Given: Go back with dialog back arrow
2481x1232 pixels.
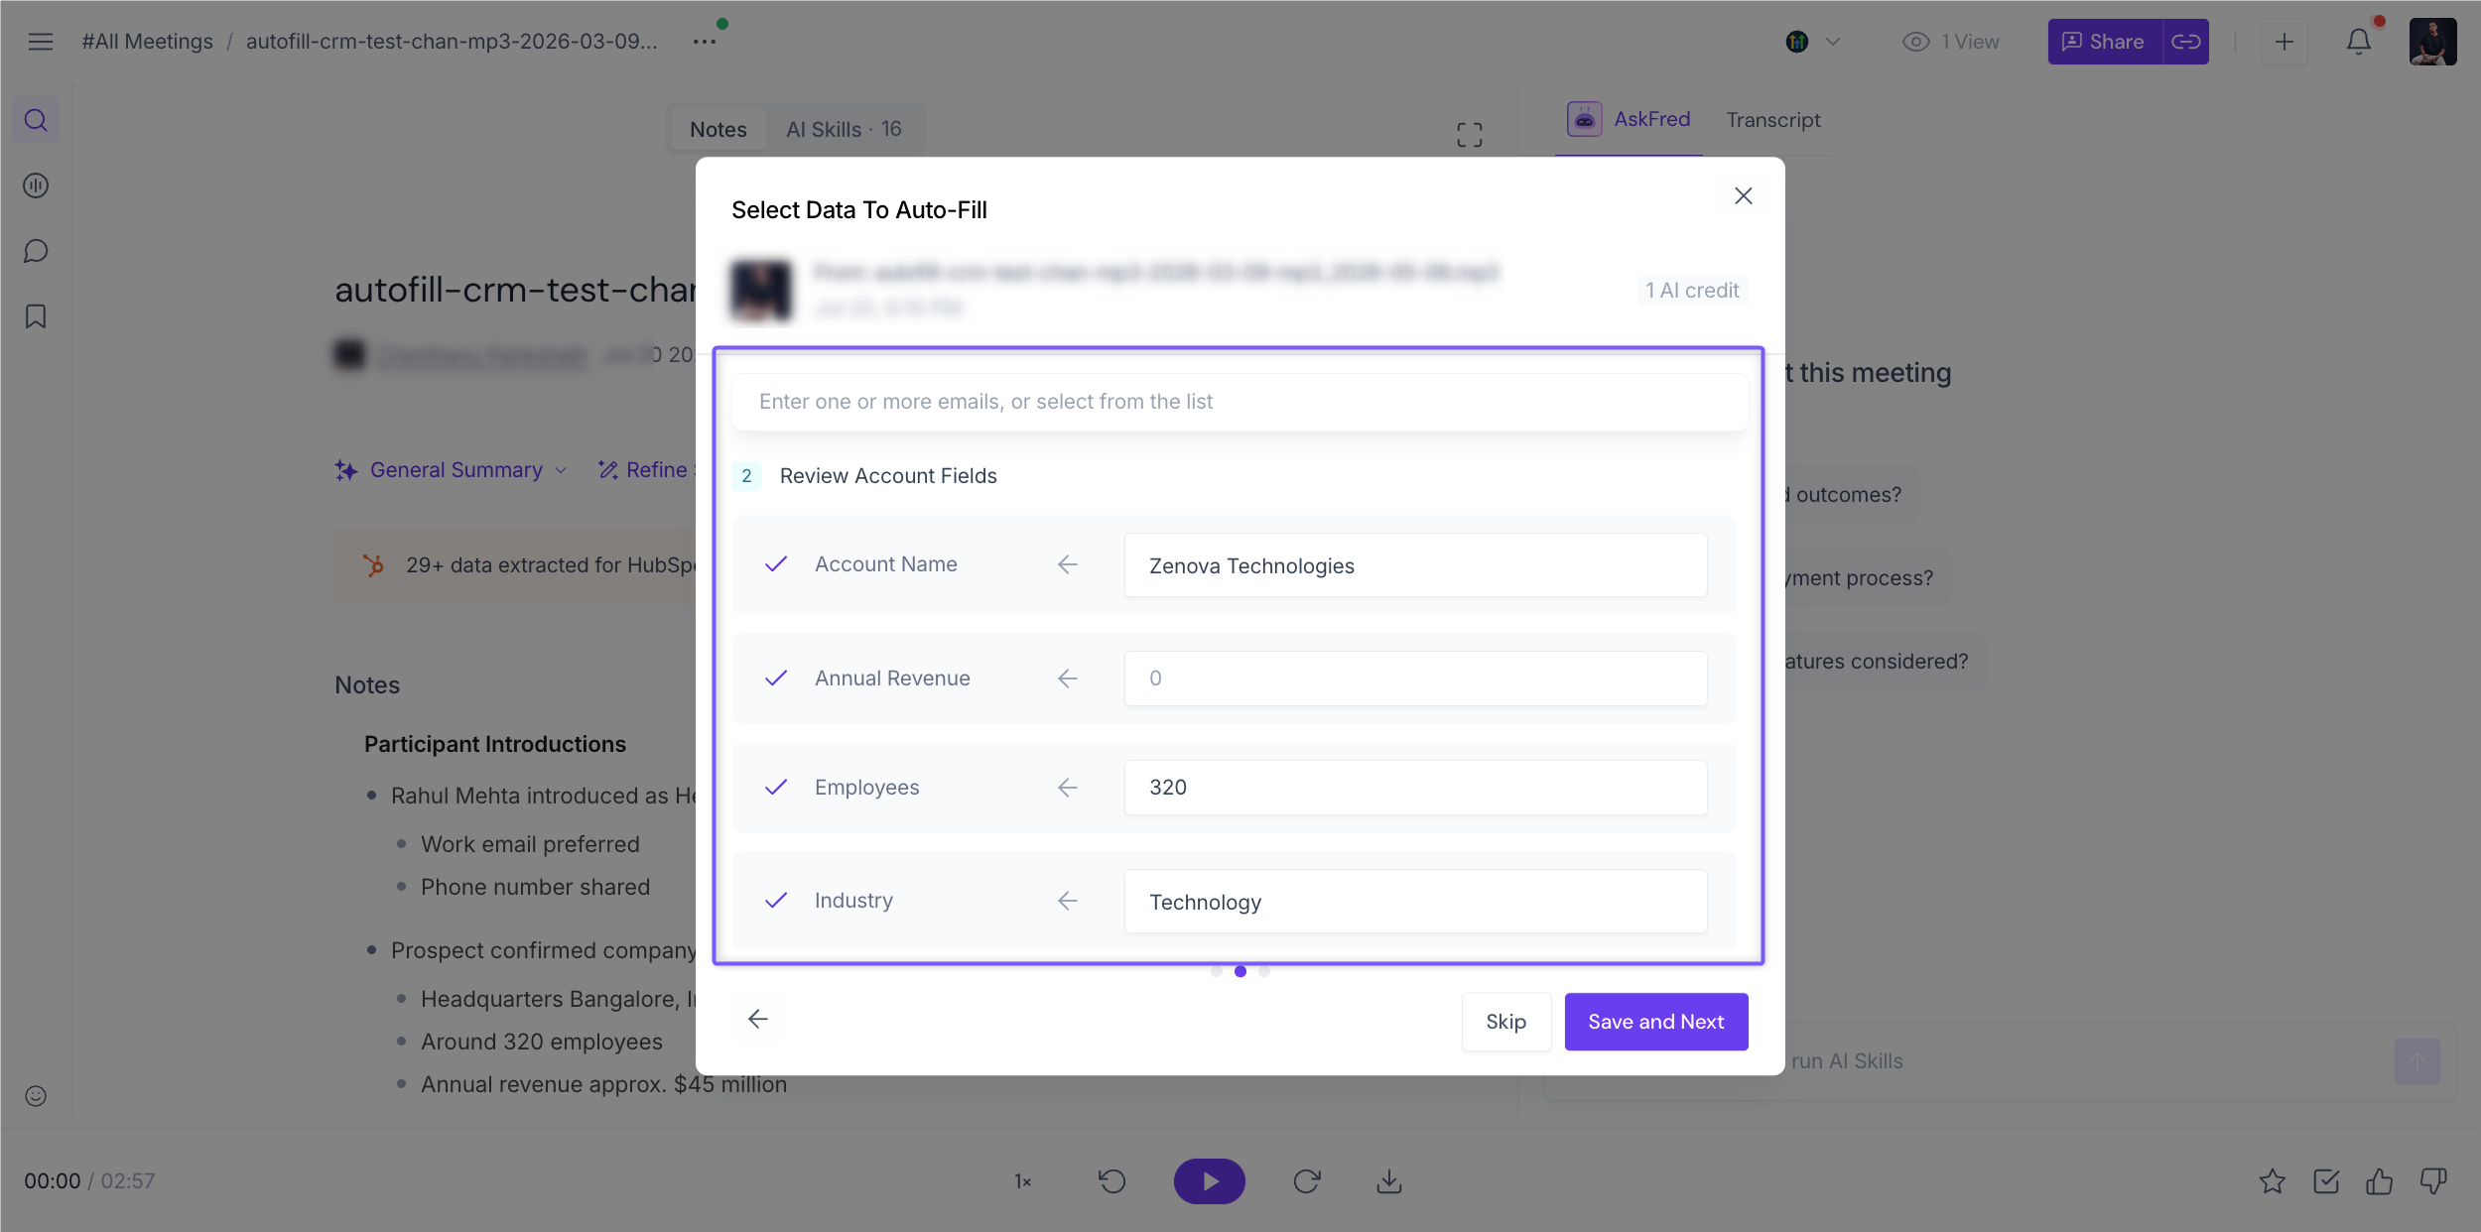Looking at the screenshot, I should pyautogui.click(x=758, y=1019).
